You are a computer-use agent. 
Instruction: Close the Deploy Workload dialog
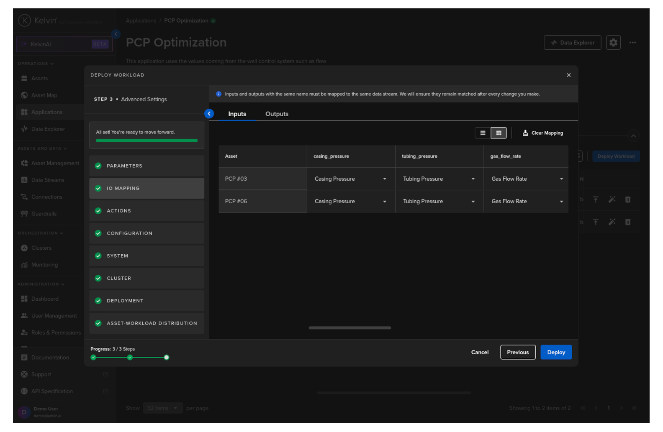click(x=568, y=75)
